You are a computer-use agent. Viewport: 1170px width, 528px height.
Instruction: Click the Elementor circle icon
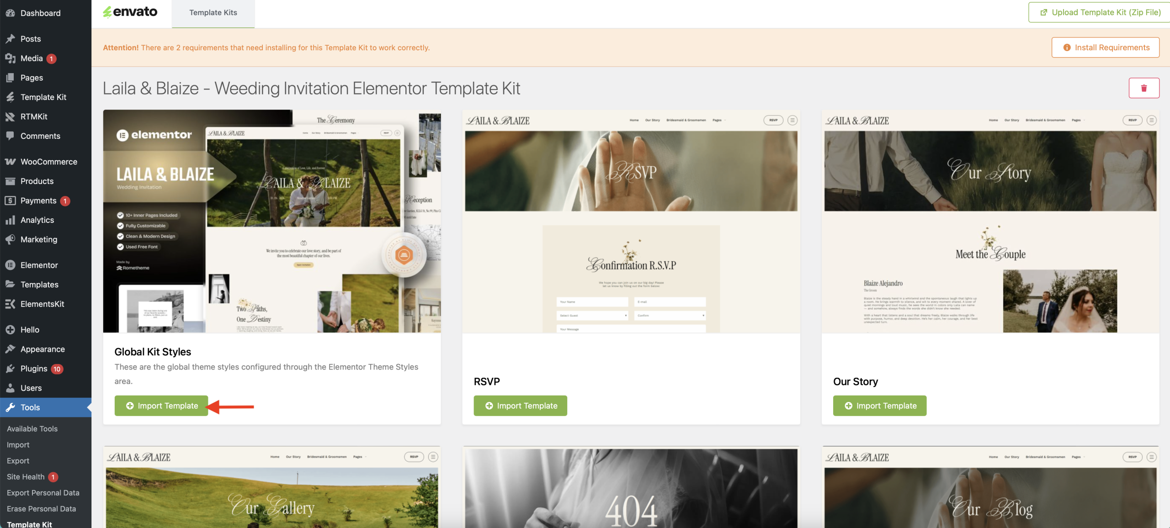pyautogui.click(x=10, y=265)
